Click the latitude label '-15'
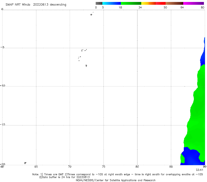The image size is (207, 182). click(x=3, y=124)
